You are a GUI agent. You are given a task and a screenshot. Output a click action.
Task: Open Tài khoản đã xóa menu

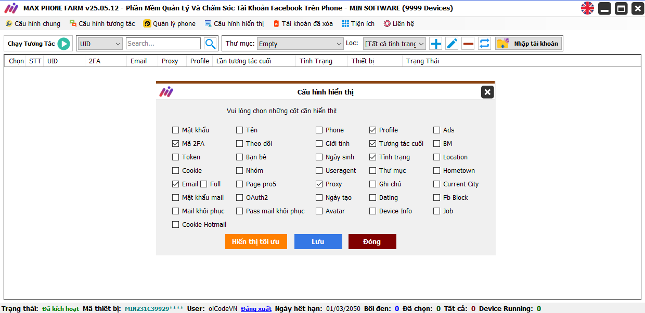click(x=303, y=24)
